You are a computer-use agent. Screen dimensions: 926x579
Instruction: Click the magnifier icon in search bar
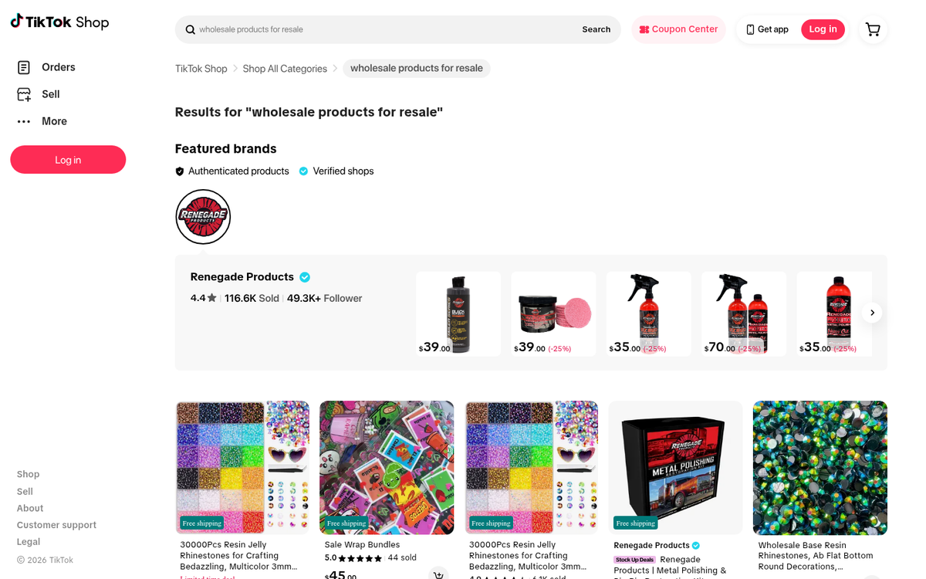pos(190,29)
